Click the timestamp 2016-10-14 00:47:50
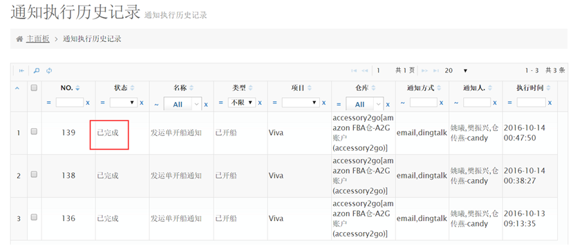The image size is (573, 248). [x=525, y=133]
